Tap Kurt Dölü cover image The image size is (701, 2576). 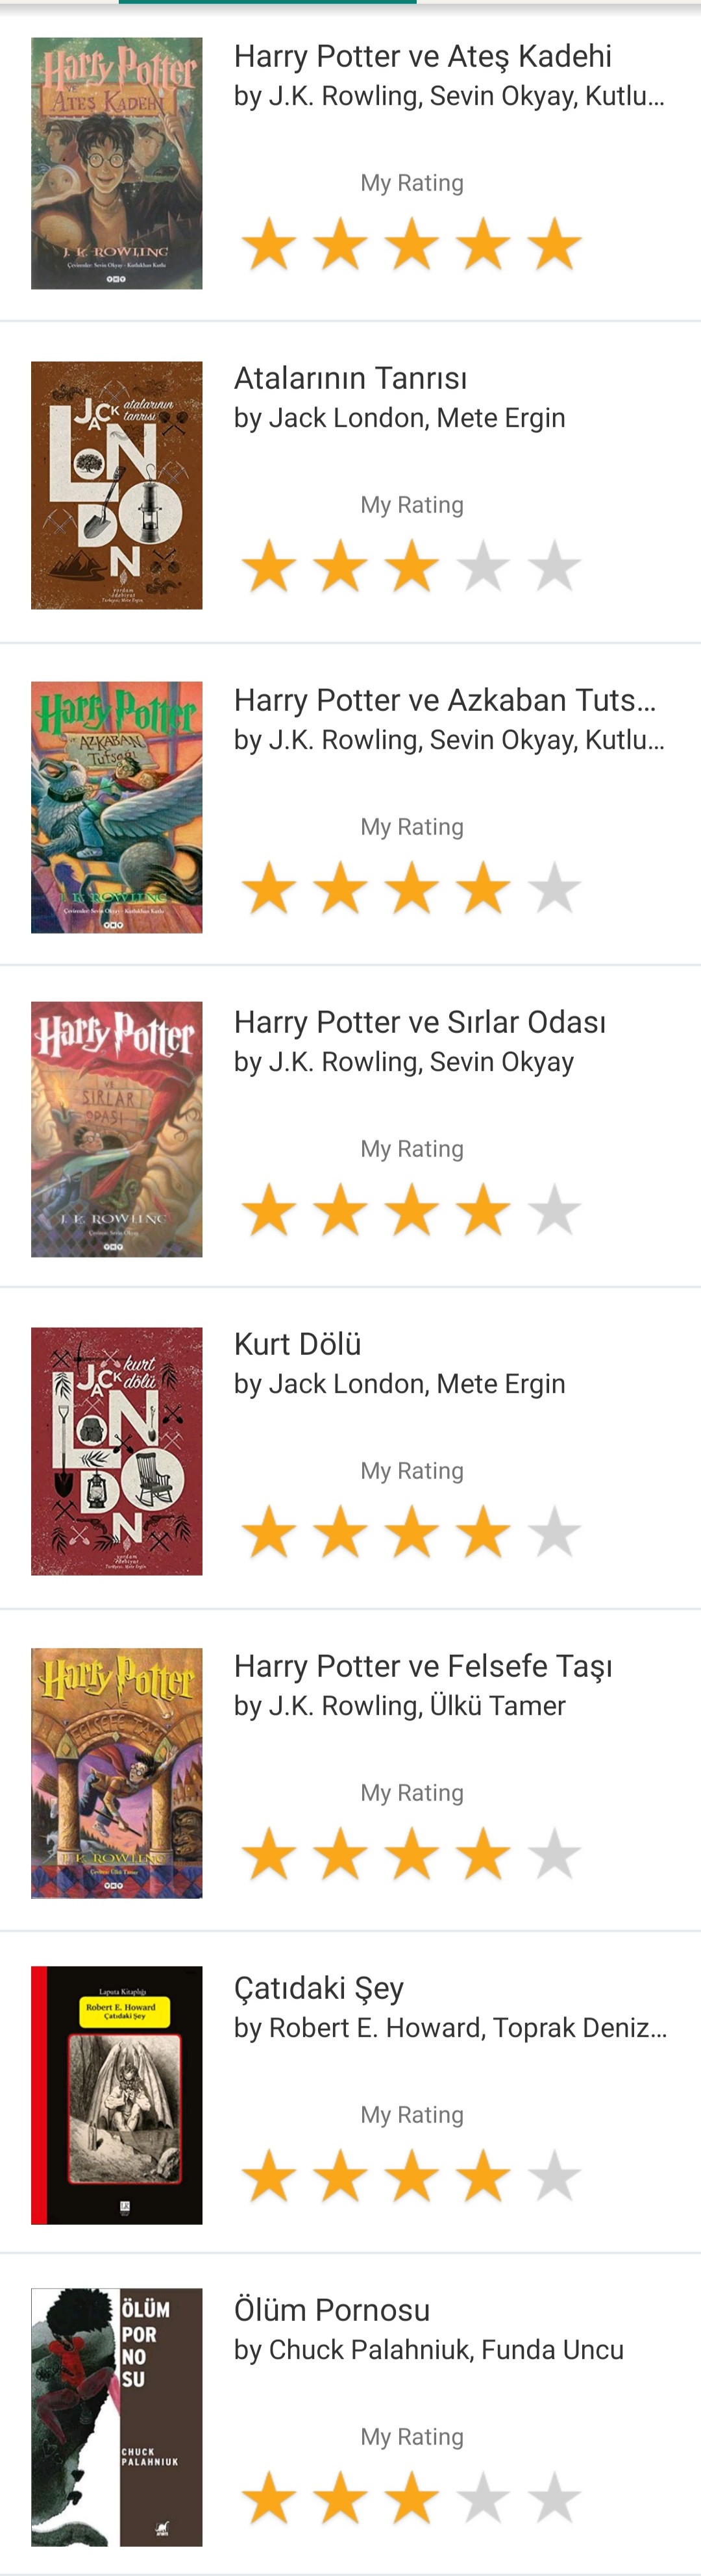click(116, 1451)
